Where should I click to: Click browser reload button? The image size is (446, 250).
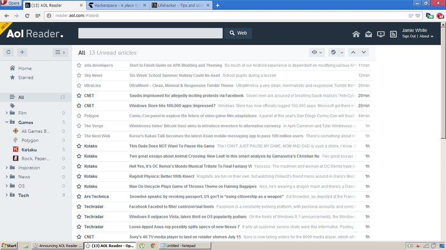tap(27, 16)
